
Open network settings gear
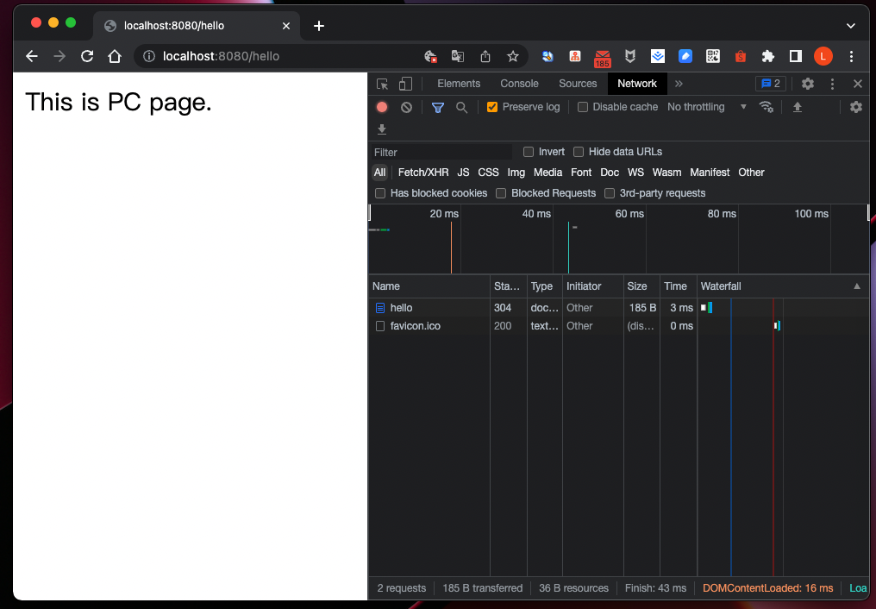click(855, 107)
